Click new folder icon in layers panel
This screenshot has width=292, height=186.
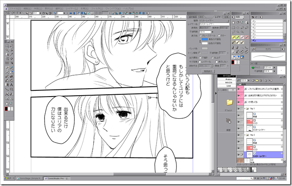257,81
